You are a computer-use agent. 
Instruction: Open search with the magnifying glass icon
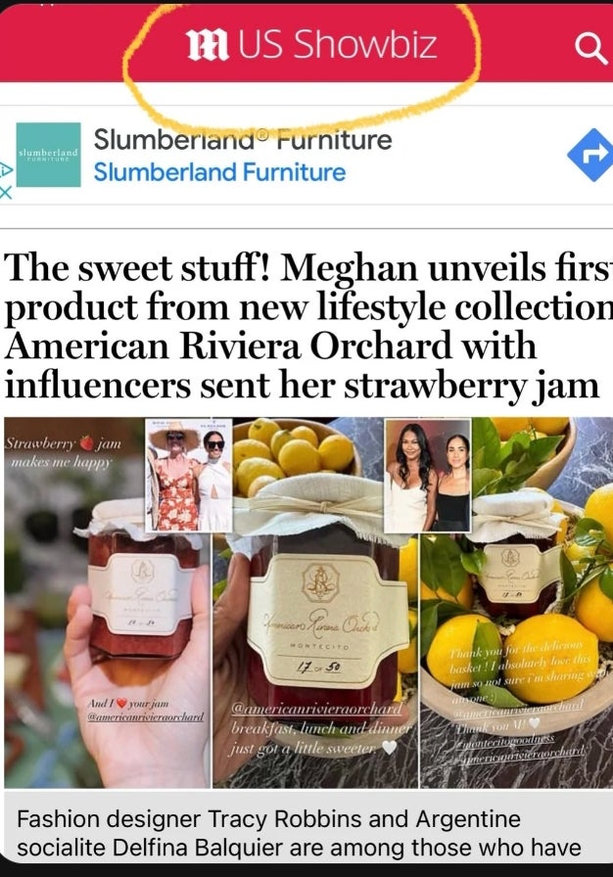click(x=591, y=49)
